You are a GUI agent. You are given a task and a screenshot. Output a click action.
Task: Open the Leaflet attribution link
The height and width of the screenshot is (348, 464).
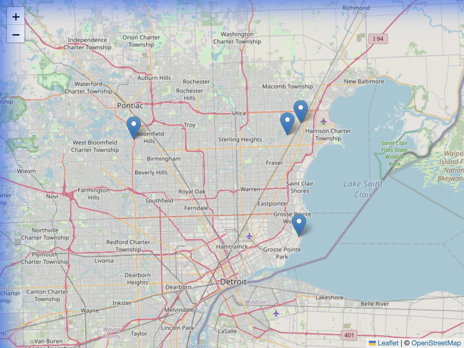tap(388, 343)
